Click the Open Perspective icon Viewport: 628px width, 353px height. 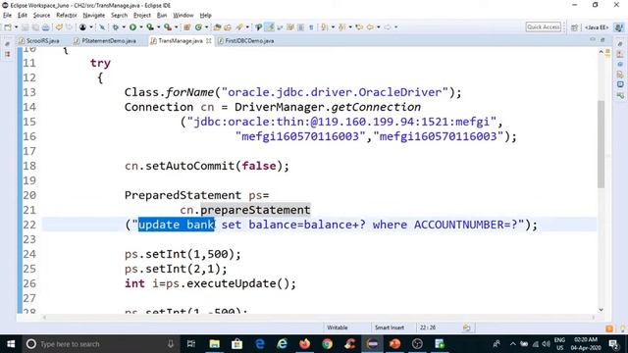[574, 27]
